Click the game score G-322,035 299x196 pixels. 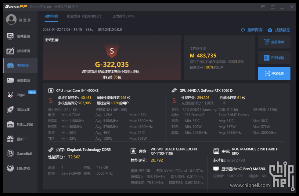[112, 65]
